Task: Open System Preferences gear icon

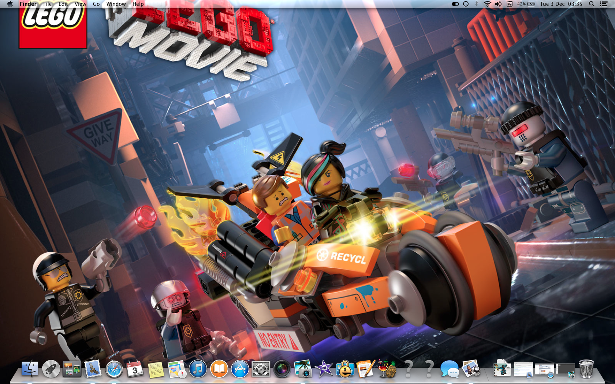Action: [x=261, y=369]
